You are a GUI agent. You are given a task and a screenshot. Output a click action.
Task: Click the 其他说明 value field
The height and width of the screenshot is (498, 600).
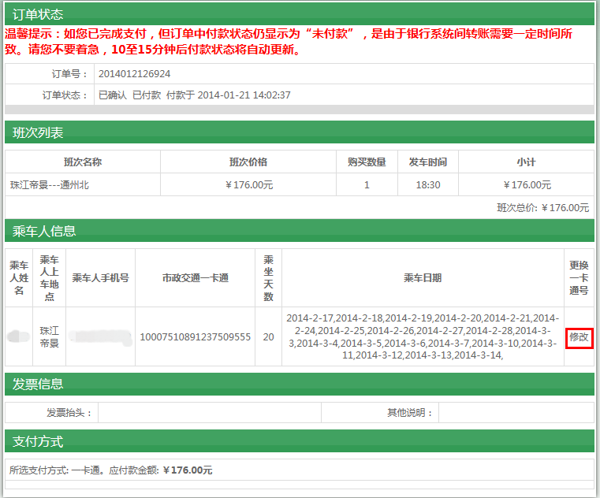[x=516, y=413]
